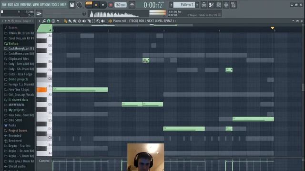305x171 pixels.
Task: Expand the Demo projects folder
Action: 18,79
